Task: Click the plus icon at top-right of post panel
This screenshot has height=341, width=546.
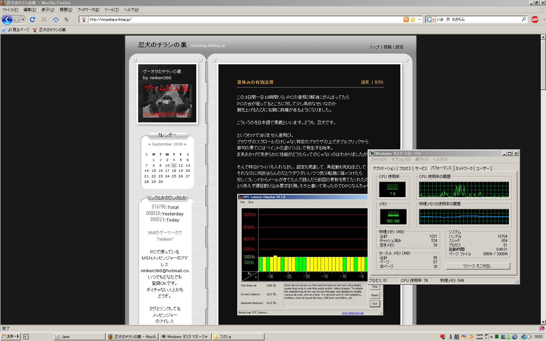Action: [406, 60]
